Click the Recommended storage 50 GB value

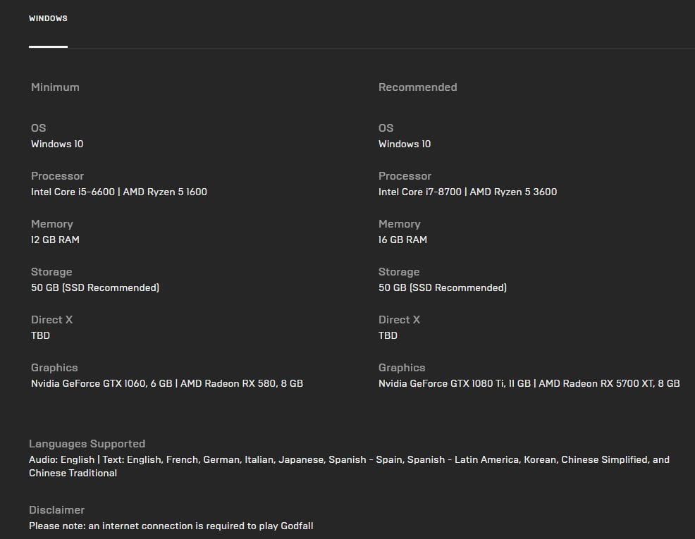443,287
